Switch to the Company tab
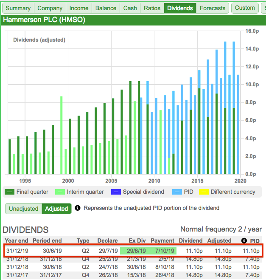 tap(50, 8)
